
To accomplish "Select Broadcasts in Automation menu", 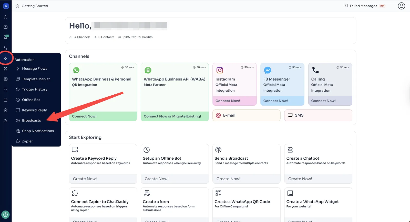I will click(31, 120).
